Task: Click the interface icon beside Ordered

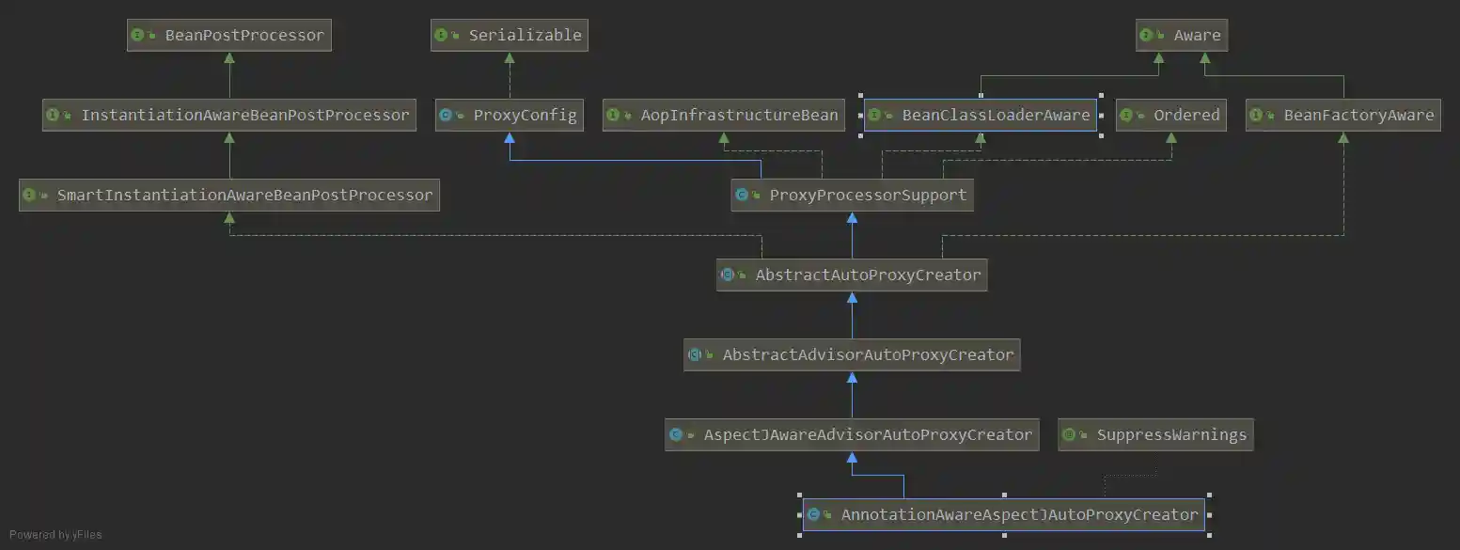Action: (1127, 116)
